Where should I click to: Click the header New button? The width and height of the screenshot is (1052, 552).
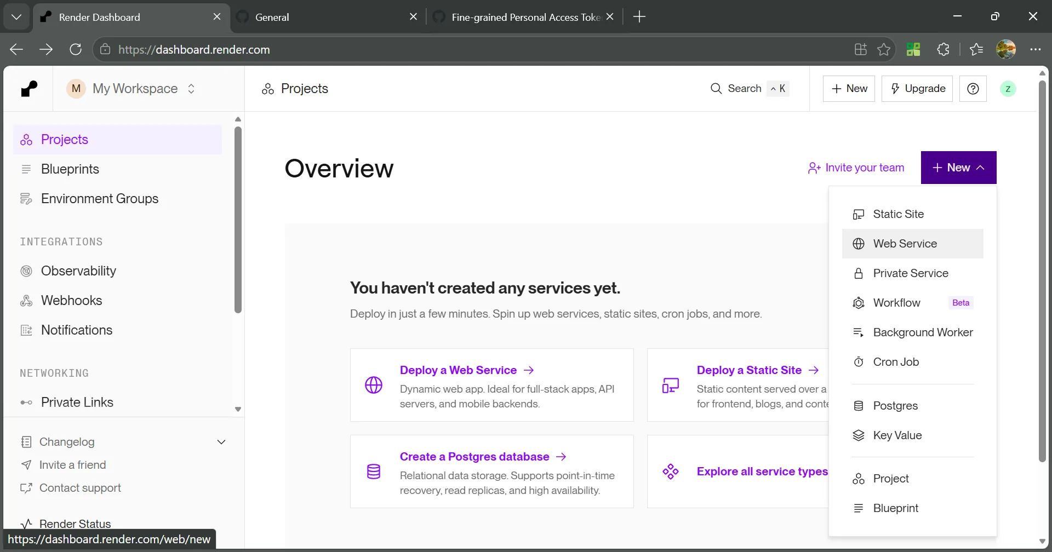pos(849,89)
